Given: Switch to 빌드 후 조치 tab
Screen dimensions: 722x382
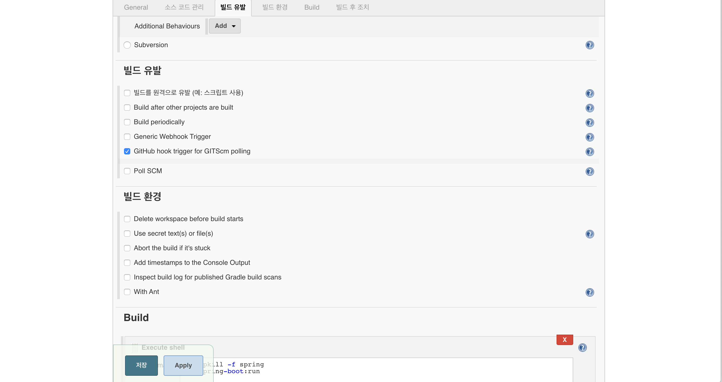Looking at the screenshot, I should point(352,7).
